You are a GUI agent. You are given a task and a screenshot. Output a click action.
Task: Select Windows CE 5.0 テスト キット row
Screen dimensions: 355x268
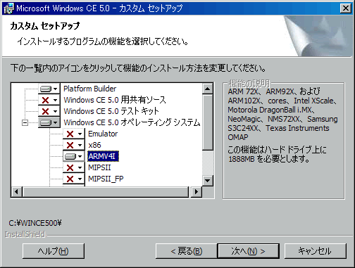click(111, 111)
